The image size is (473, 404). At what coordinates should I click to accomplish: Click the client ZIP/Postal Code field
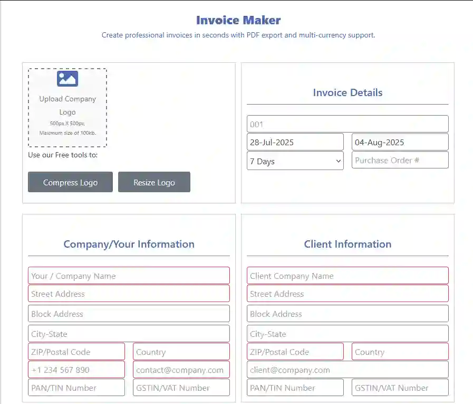pyautogui.click(x=295, y=351)
